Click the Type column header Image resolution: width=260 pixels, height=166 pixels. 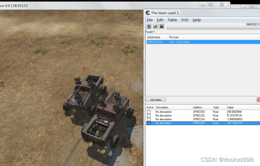pyautogui.click(x=216, y=107)
